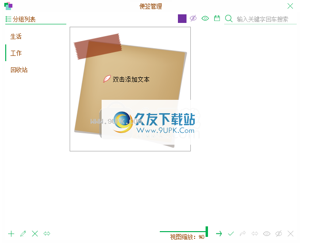Click the grayed eye icon in bottom bar

click(x=267, y=234)
